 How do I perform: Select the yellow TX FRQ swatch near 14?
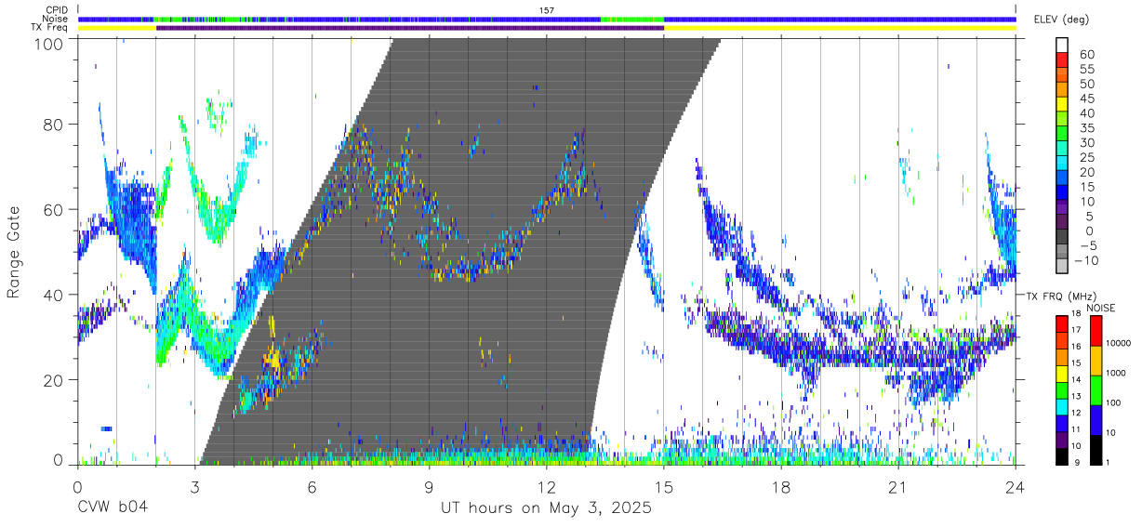[1061, 374]
